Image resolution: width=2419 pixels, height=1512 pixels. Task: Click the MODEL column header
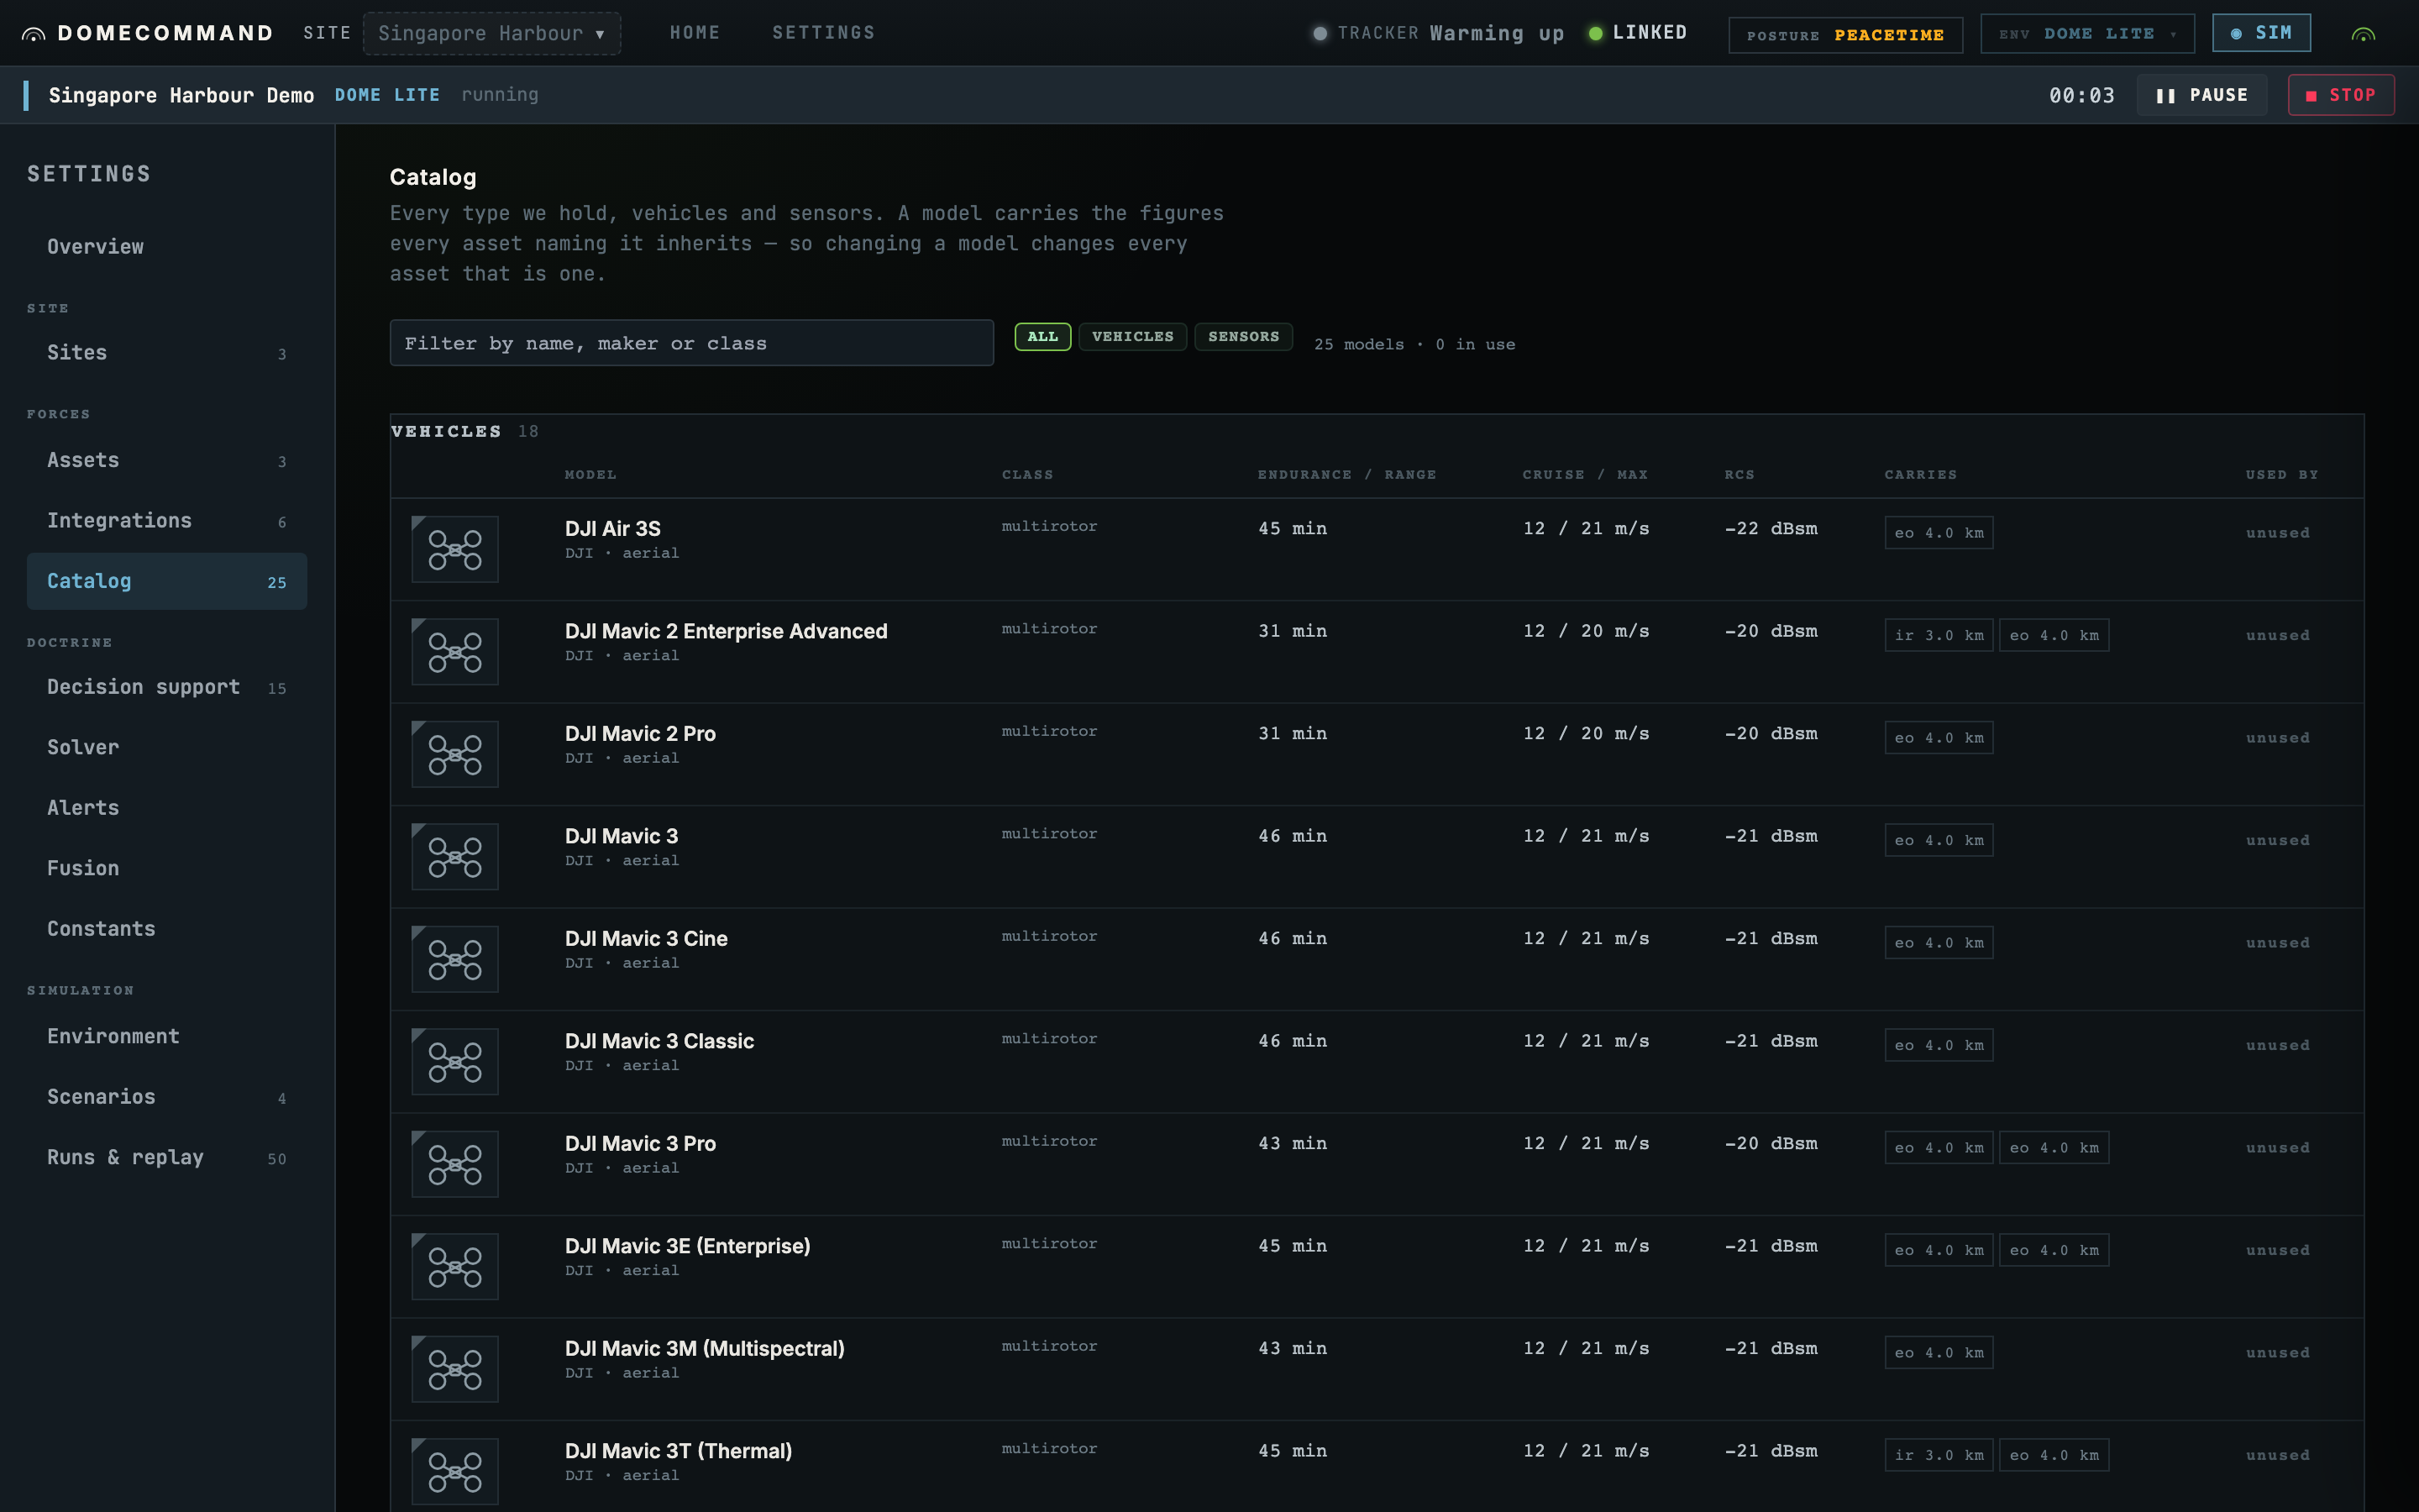point(590,475)
